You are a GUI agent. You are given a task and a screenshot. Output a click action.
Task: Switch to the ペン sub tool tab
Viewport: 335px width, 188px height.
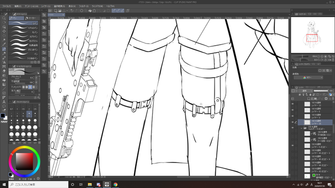click(16, 18)
